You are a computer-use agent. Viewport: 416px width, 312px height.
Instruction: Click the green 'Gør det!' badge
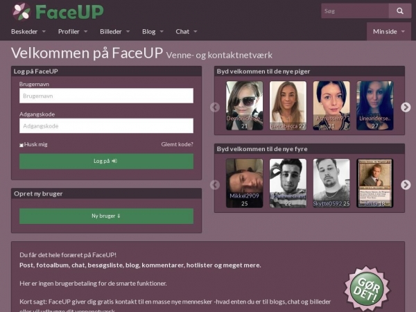point(367,289)
